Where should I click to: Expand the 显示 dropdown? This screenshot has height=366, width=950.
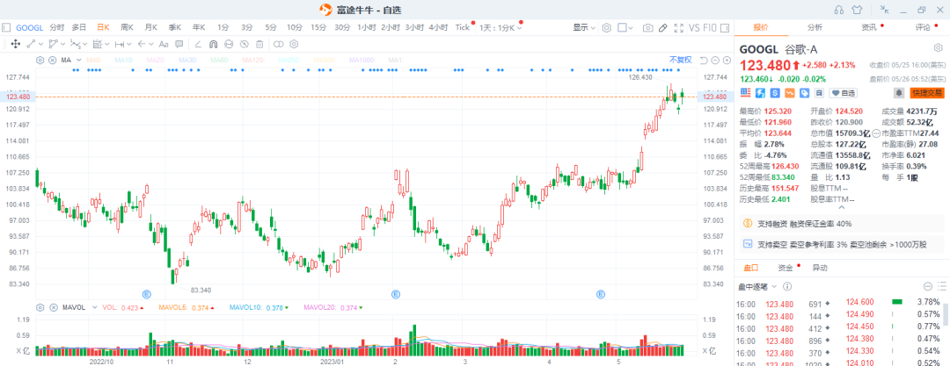(x=584, y=28)
